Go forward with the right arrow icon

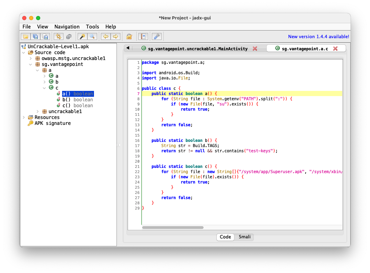point(115,36)
